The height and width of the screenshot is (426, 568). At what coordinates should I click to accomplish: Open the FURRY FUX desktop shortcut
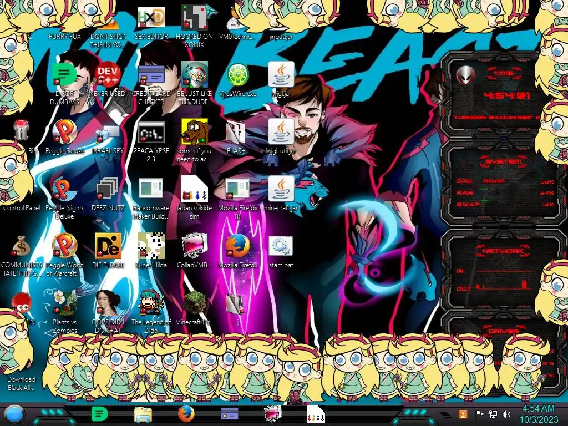click(x=64, y=36)
